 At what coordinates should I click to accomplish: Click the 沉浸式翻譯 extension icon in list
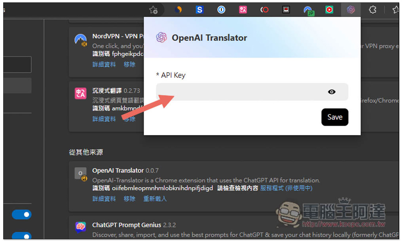click(x=80, y=94)
